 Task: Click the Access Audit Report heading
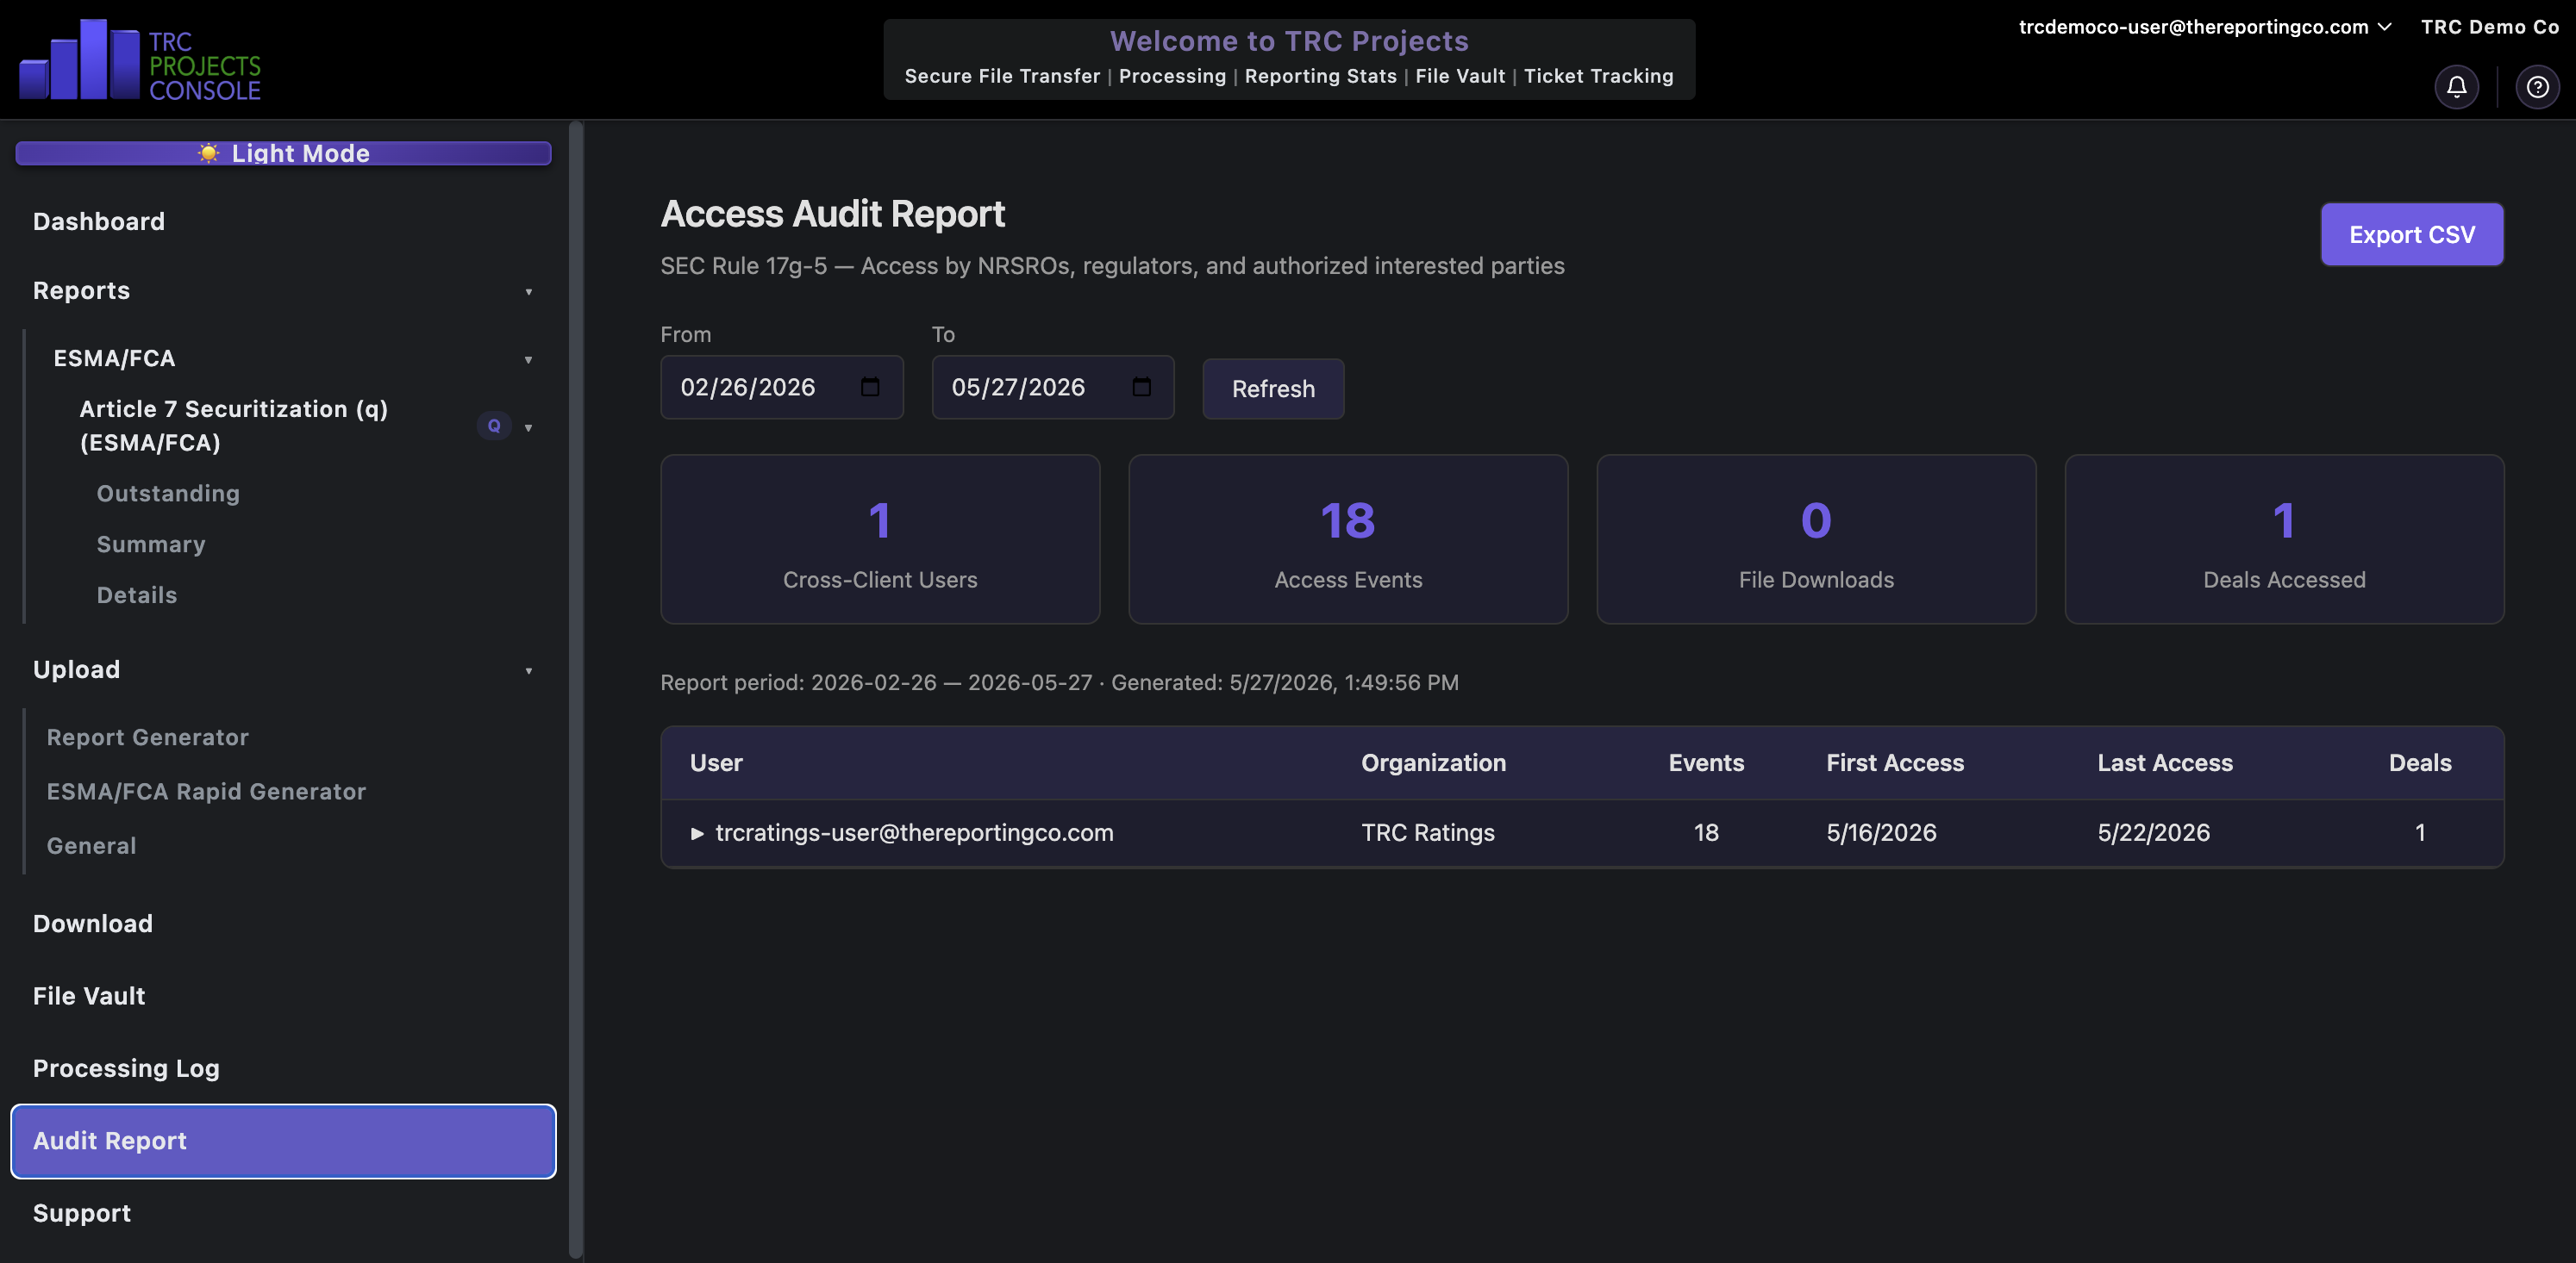click(832, 214)
